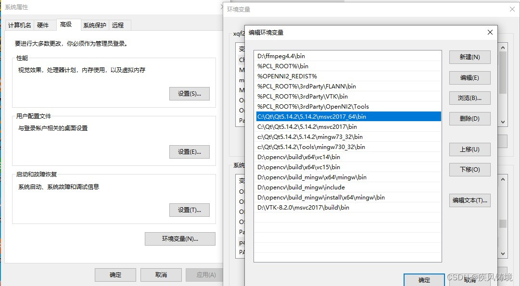Click 编辑 to edit selected path
Viewport: 520px width, 286px height.
pos(470,77)
